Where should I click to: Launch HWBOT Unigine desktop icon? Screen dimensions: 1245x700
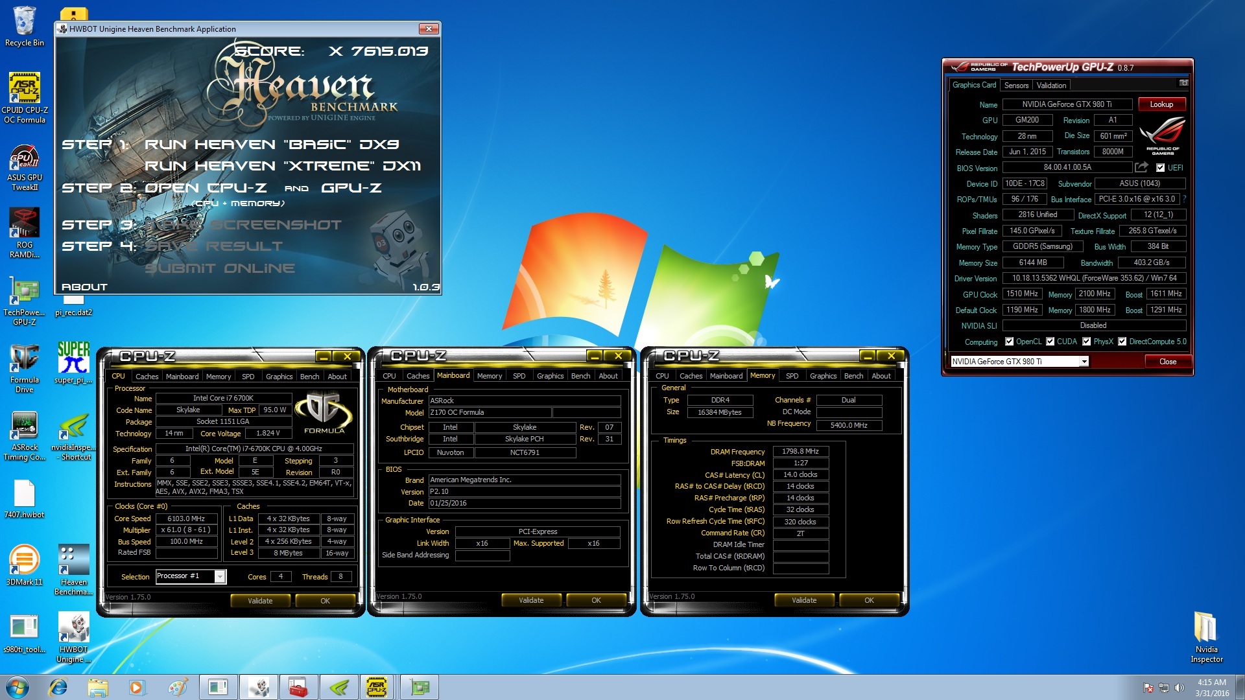pos(73,636)
